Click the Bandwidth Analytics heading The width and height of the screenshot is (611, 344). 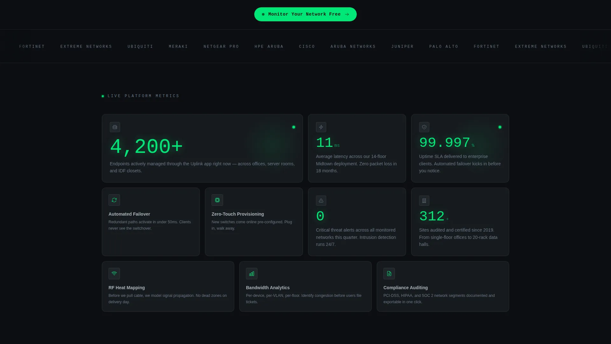pyautogui.click(x=268, y=288)
